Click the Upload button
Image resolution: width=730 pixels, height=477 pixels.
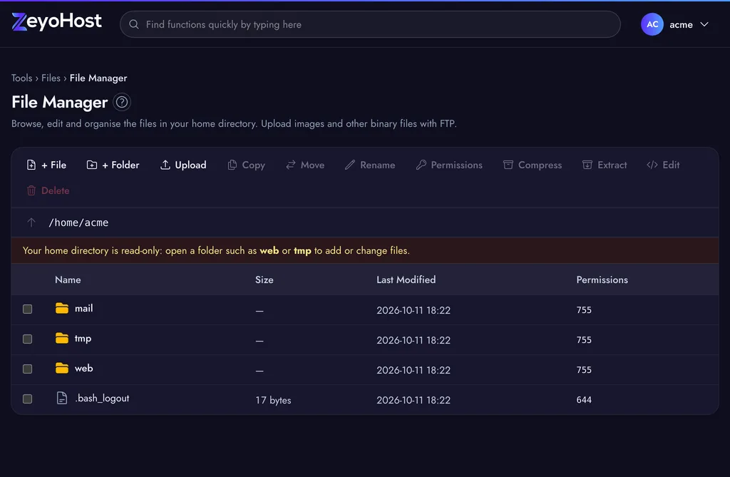pyautogui.click(x=183, y=165)
